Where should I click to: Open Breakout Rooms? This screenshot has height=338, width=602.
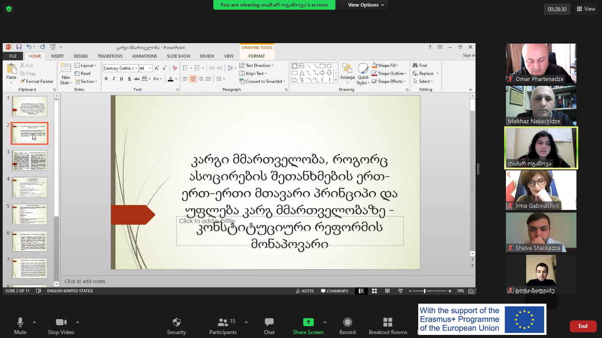(x=388, y=322)
